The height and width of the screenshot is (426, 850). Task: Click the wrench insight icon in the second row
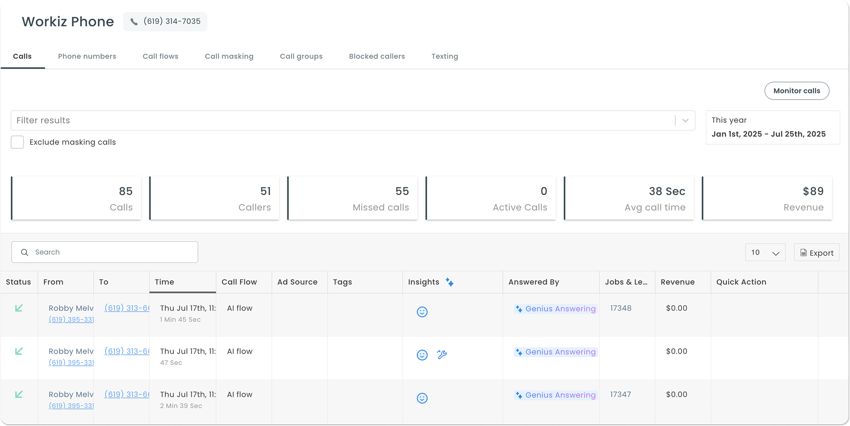coord(442,355)
